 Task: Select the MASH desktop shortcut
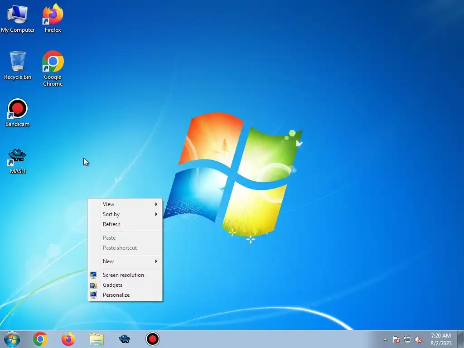coord(18,161)
